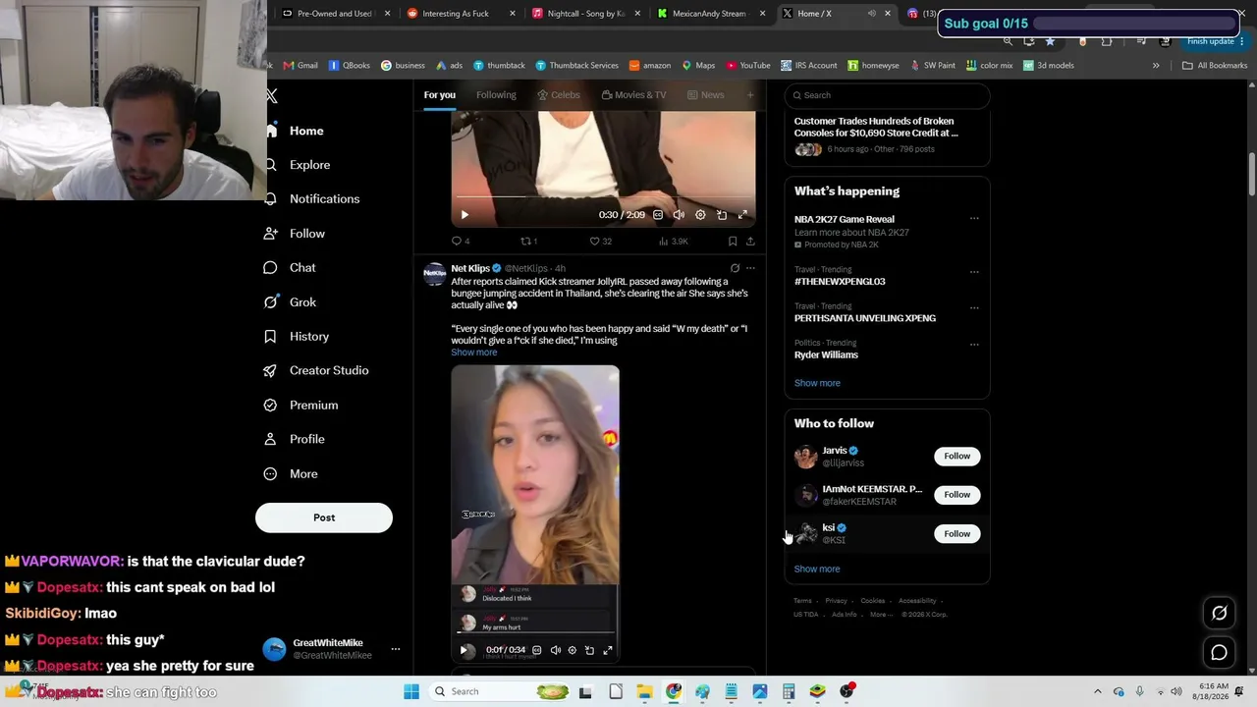Enter fullscreen on the 2:09 video
This screenshot has width=1257, height=707.
742,215
